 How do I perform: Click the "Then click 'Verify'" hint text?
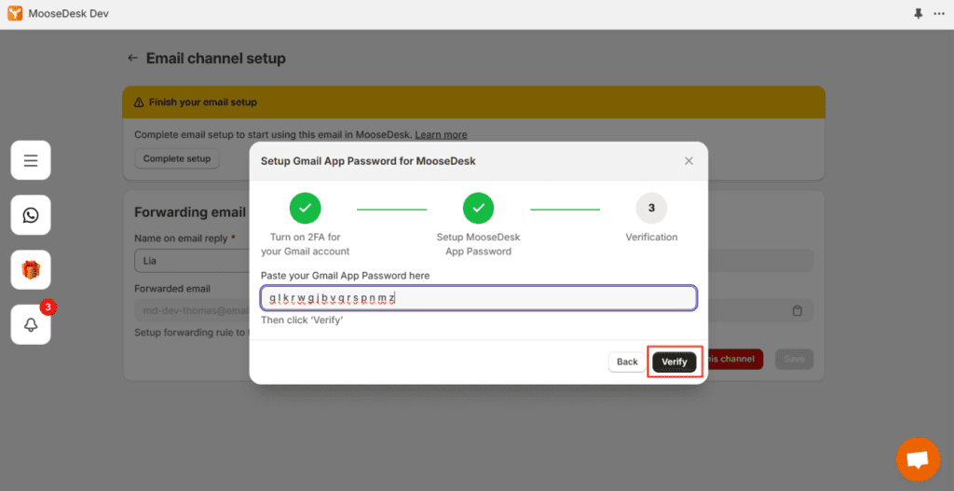pos(303,320)
